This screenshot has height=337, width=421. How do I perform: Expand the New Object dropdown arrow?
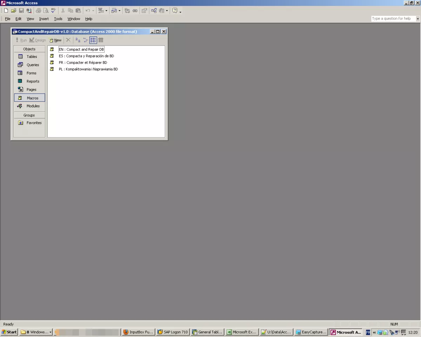tap(167, 11)
